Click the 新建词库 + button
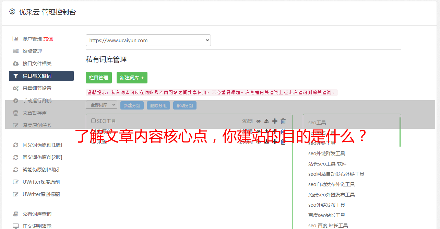Screen dimensions: 440x229 [x=132, y=78]
